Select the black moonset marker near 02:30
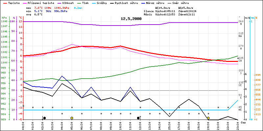The width and height of the screenshot is (263, 131). 44,118
